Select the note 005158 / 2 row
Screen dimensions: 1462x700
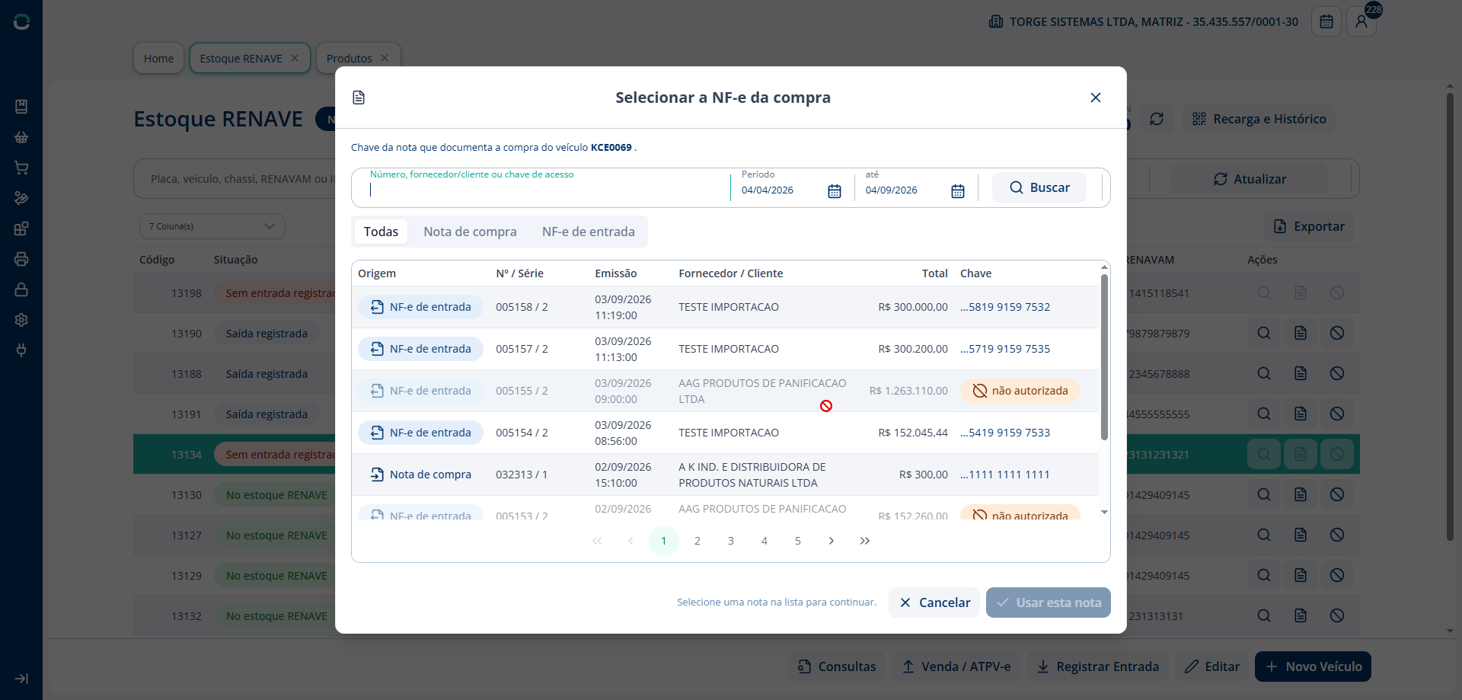pos(725,307)
